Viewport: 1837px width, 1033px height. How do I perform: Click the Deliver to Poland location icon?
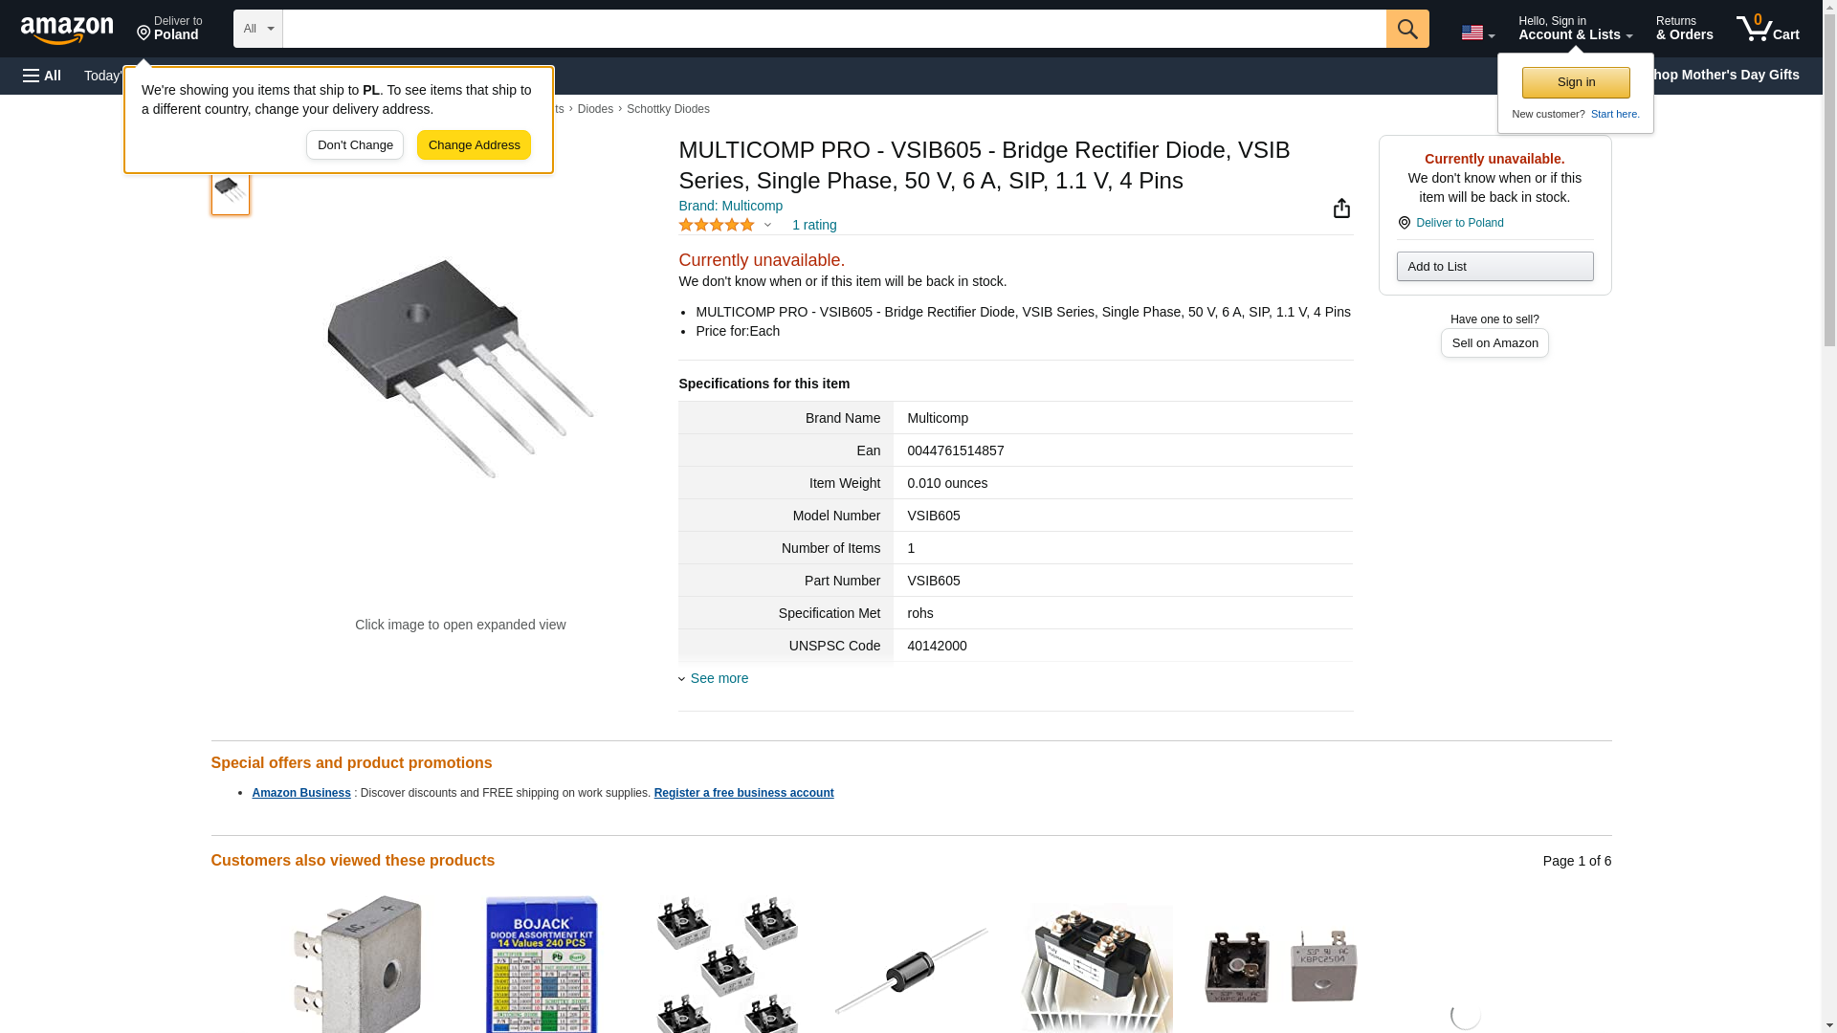[144, 34]
